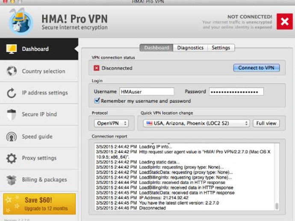Select the Dashboard tab
This screenshot has width=295, height=221.
coord(156,48)
